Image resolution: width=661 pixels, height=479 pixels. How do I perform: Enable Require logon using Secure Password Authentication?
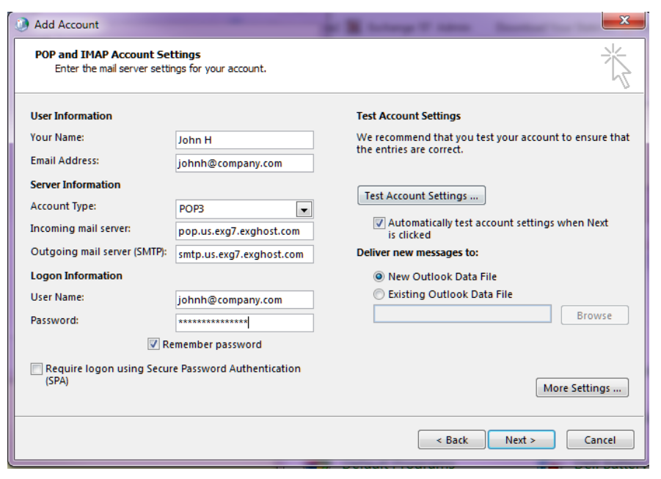coord(37,369)
